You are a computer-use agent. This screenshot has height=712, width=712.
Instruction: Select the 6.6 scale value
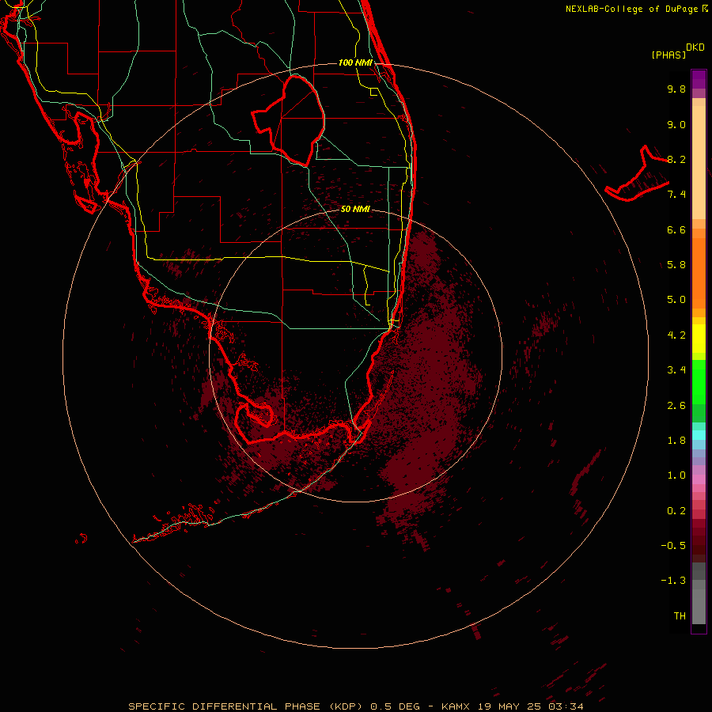[676, 229]
